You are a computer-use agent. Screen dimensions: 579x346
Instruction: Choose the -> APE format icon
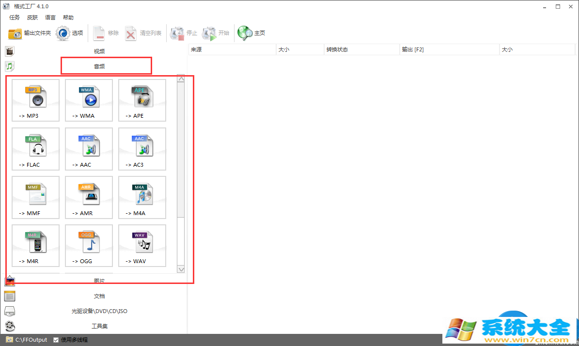pos(142,100)
